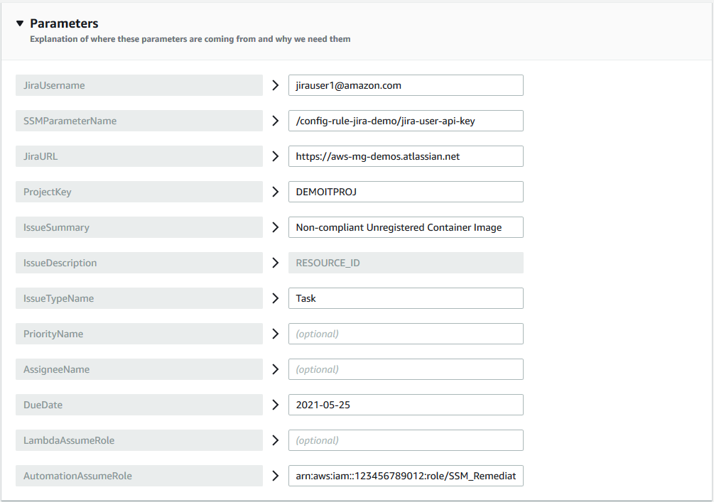Collapse the Parameters section
The height and width of the screenshot is (502, 714).
[x=20, y=23]
